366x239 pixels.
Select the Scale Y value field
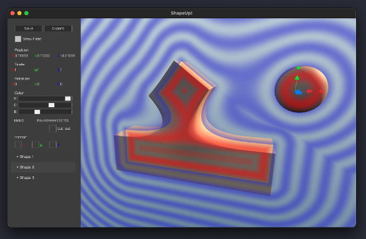(x=37, y=70)
